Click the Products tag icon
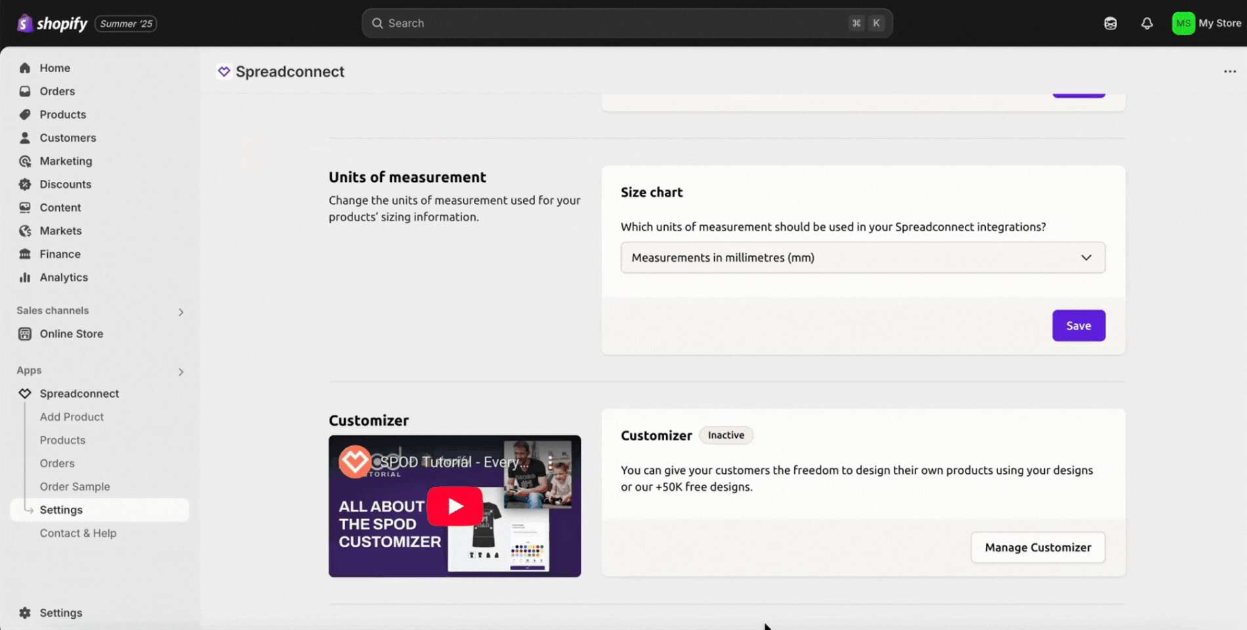Screen dimensions: 1247x630 point(25,114)
